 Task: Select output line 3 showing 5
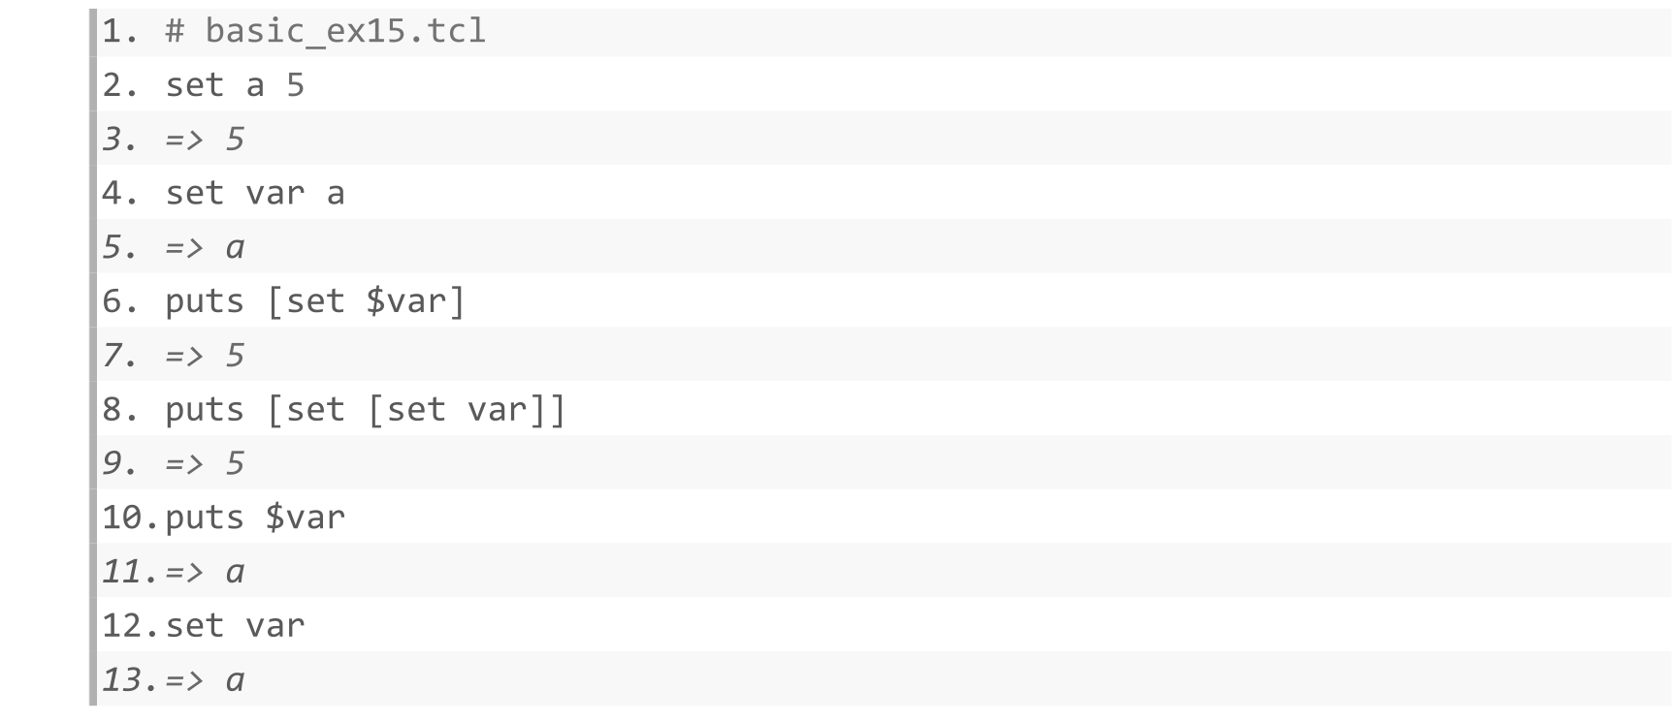click(x=205, y=140)
